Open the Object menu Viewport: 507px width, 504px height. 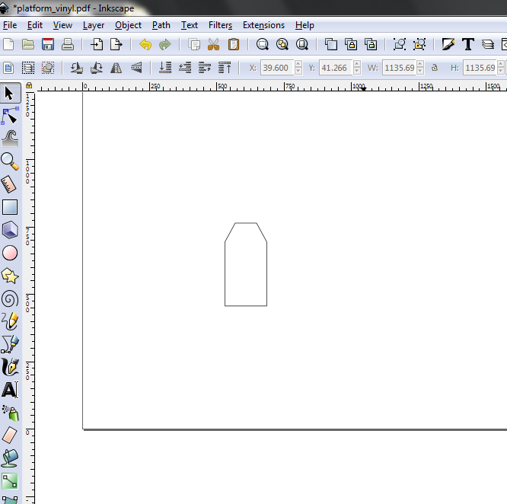click(128, 25)
